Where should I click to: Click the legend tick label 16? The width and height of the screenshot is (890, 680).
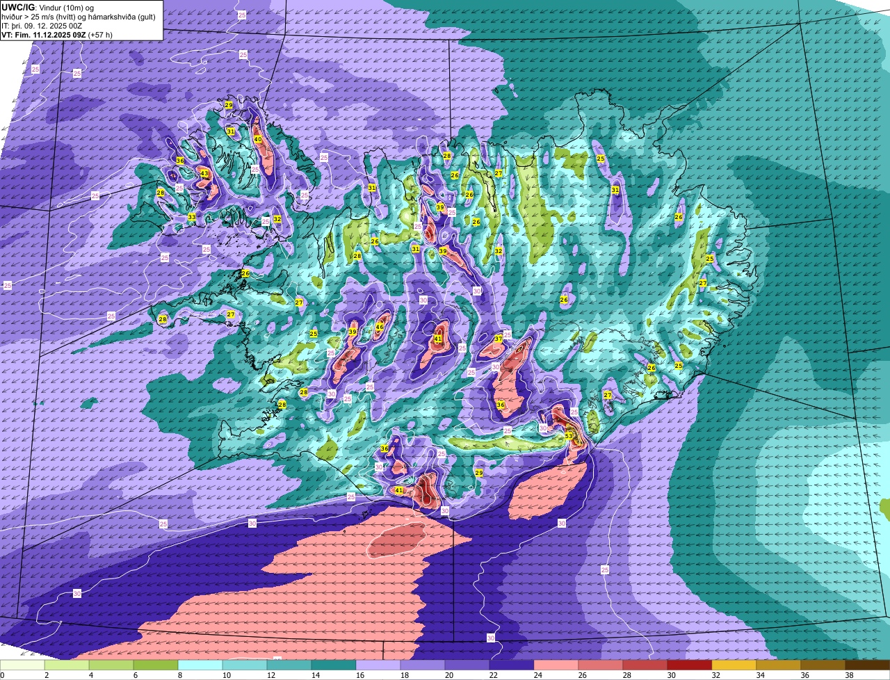coord(361,675)
